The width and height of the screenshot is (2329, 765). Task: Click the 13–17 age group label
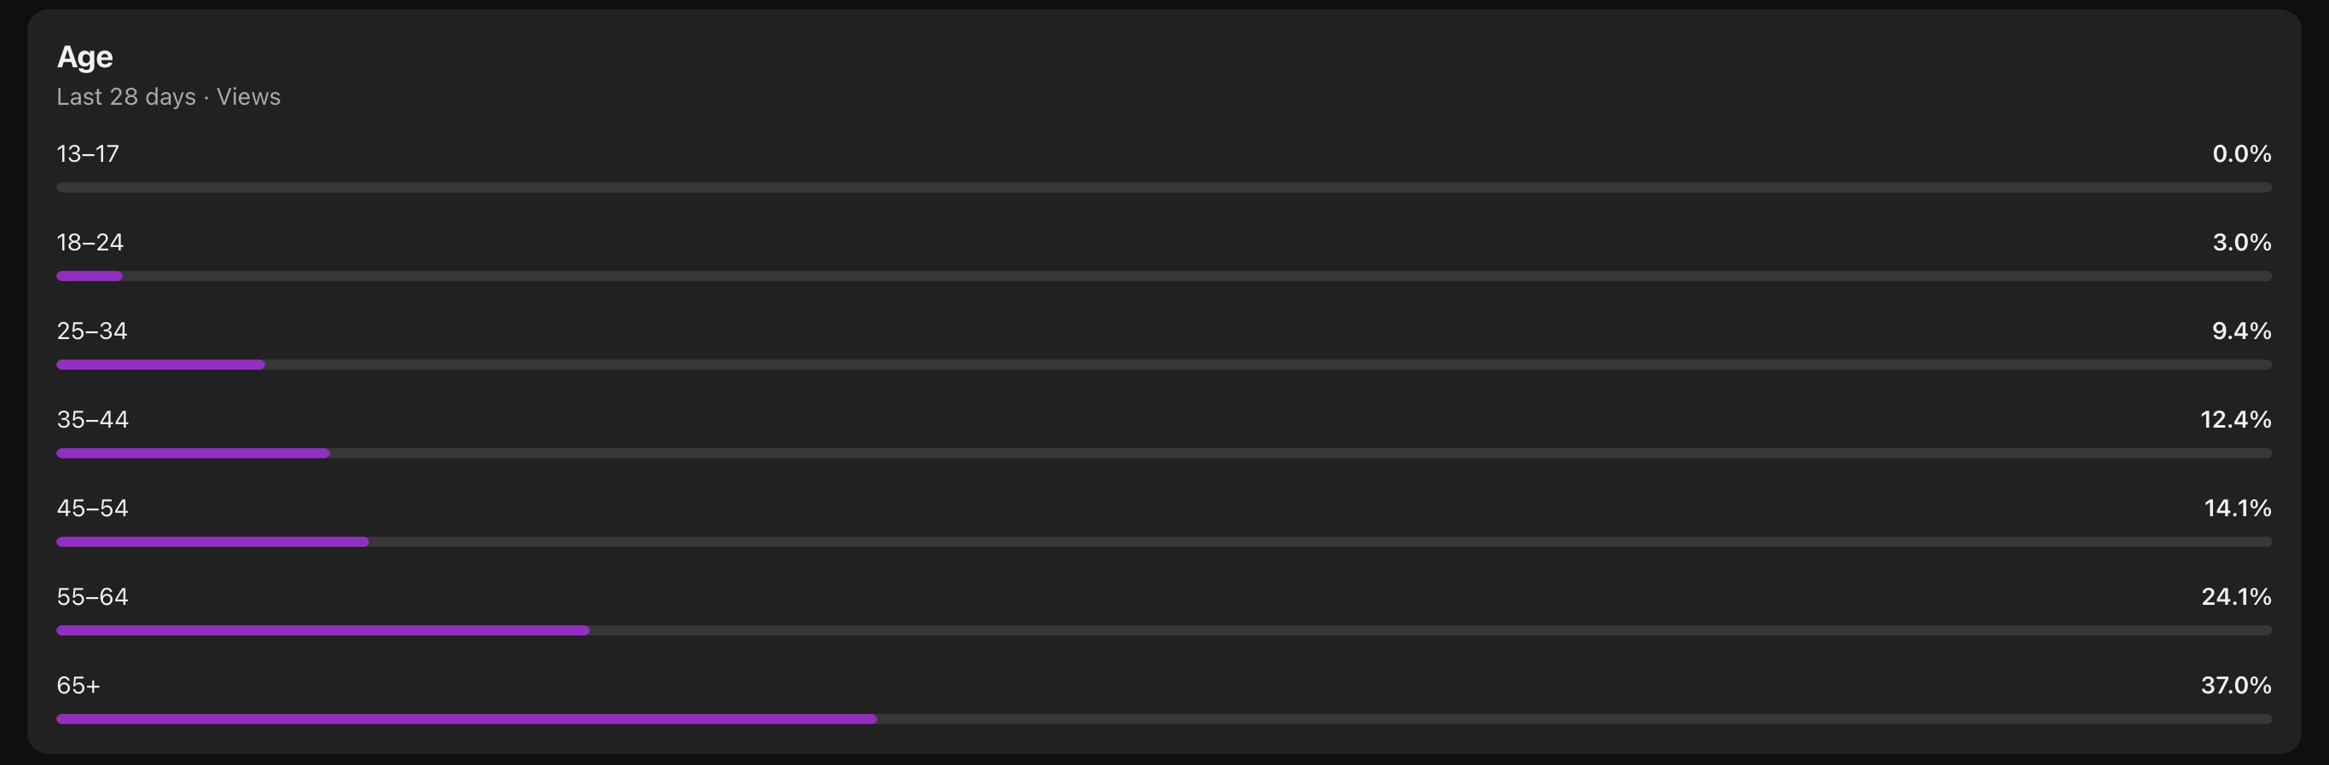[x=88, y=153]
